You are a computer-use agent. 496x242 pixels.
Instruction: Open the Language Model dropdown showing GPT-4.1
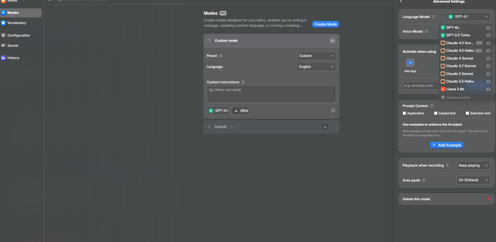click(468, 17)
